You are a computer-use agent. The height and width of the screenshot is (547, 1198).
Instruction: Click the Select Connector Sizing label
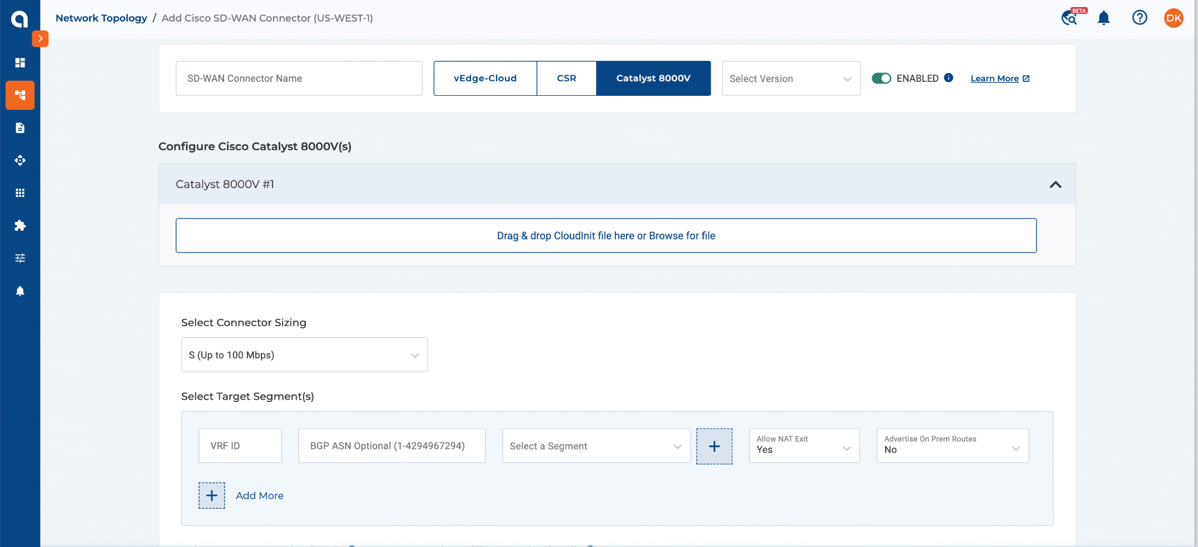pyautogui.click(x=244, y=323)
